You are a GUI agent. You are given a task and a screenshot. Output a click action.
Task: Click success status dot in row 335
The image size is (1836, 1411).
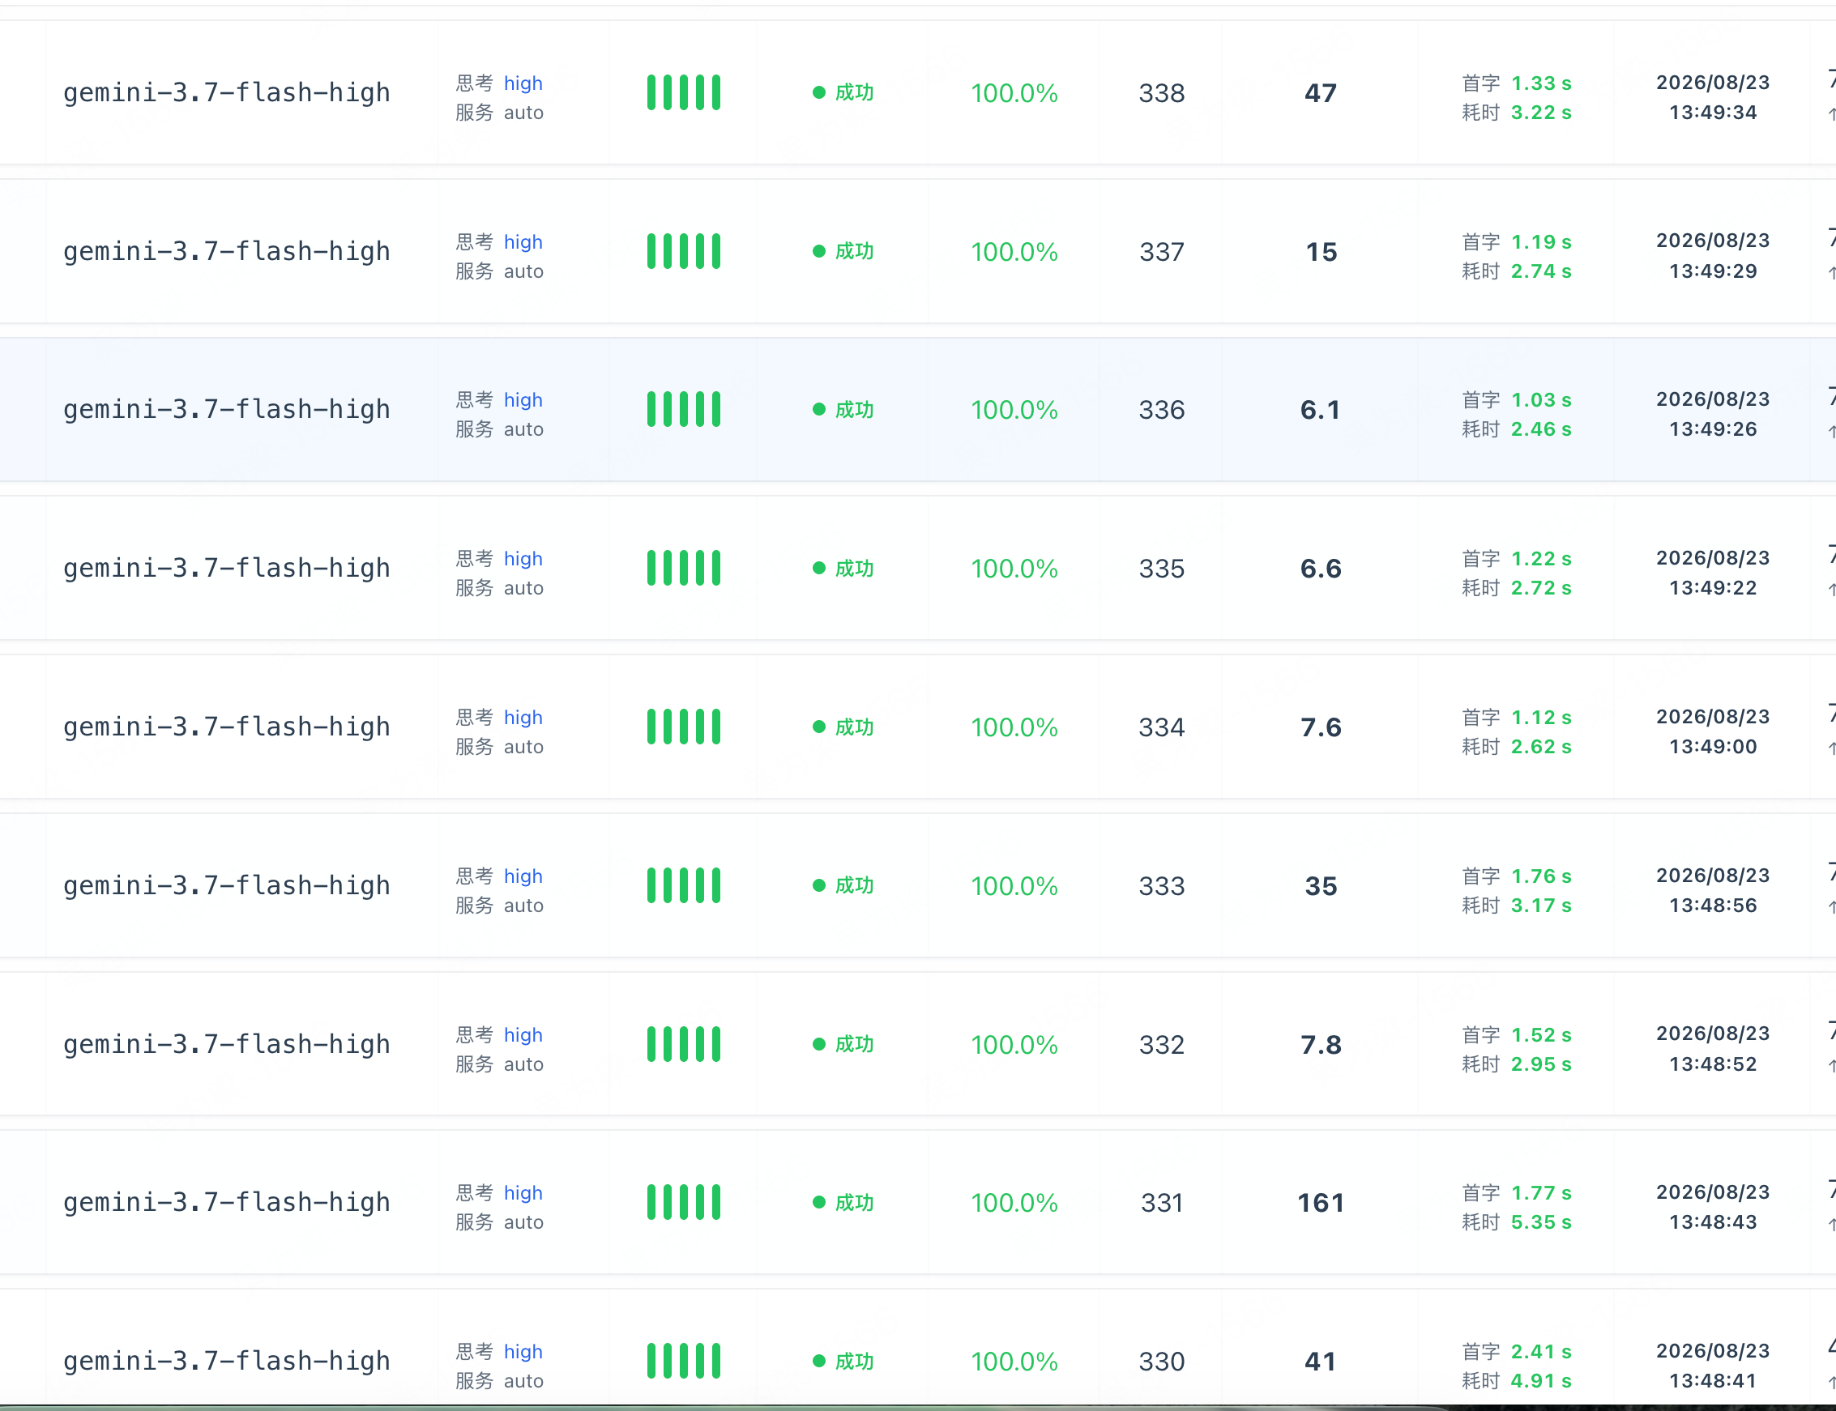tap(819, 569)
